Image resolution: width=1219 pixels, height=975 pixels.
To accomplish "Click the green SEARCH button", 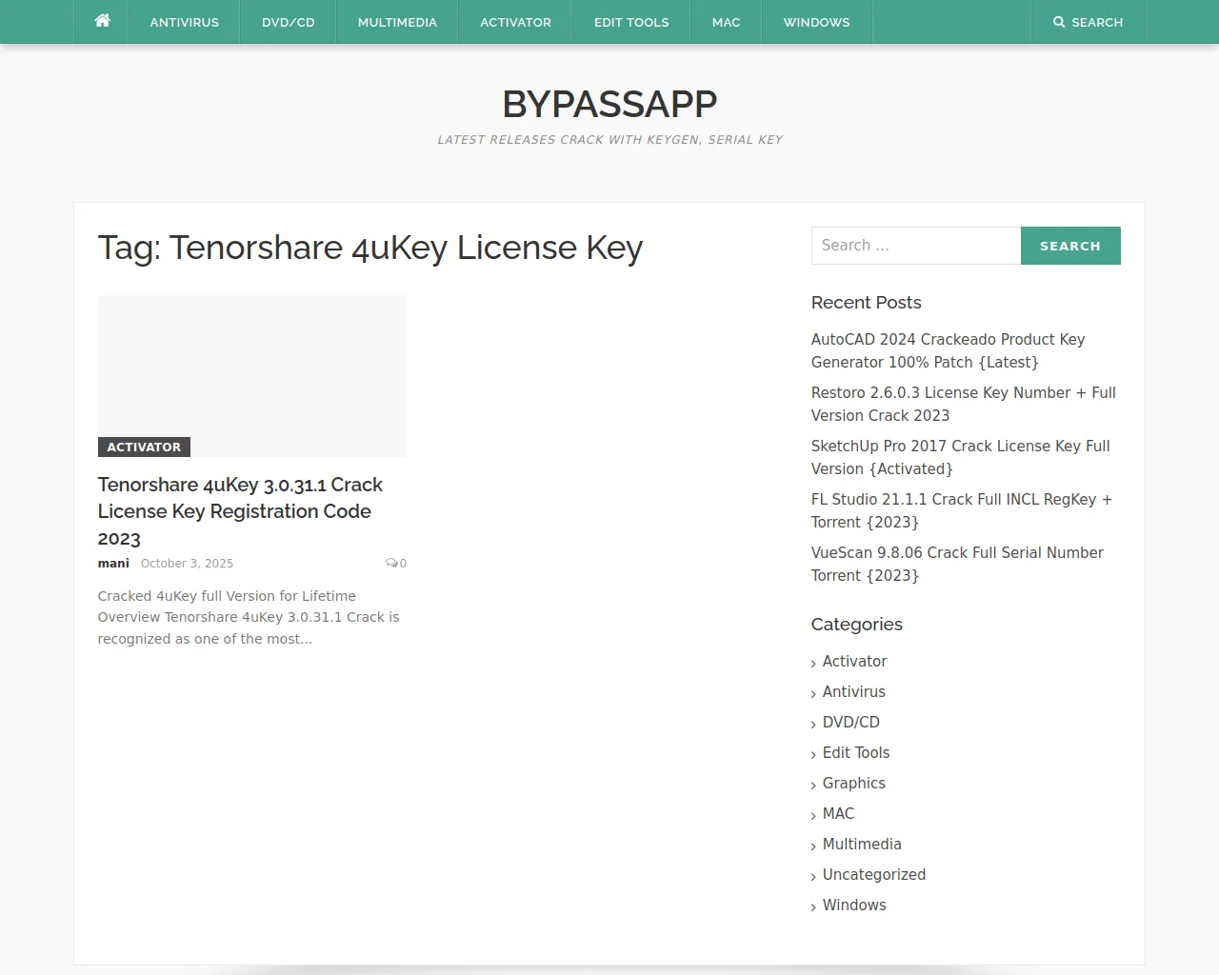I will click(1070, 246).
